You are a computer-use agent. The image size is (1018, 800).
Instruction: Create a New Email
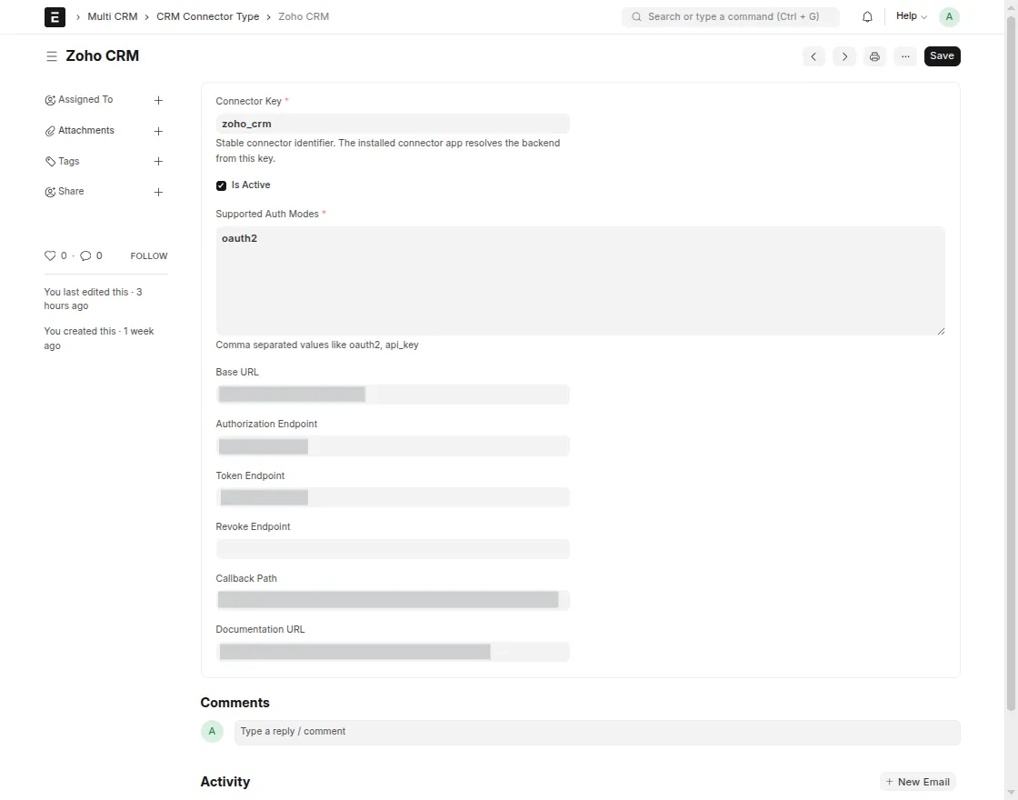click(918, 782)
